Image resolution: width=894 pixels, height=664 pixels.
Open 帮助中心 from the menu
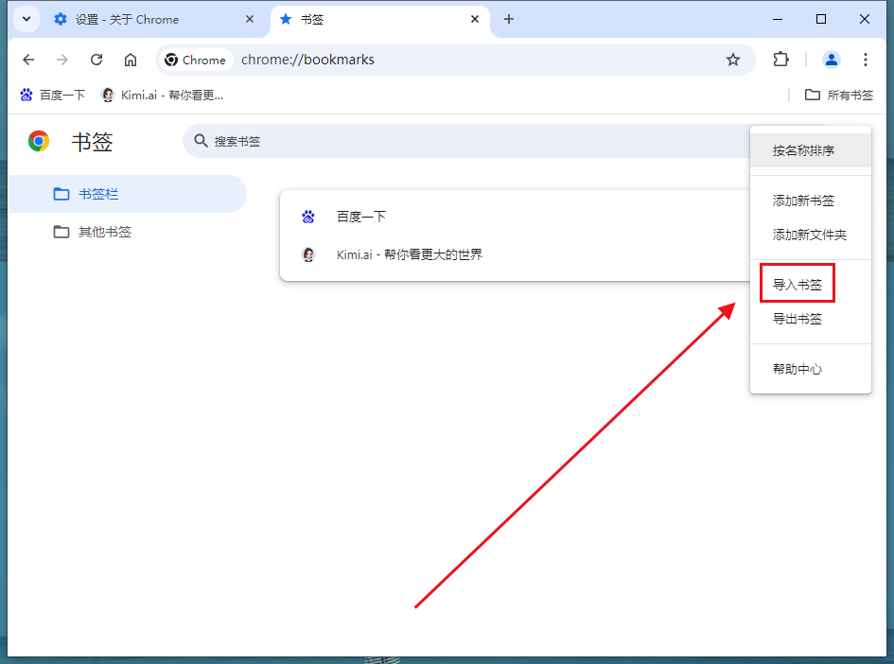pos(810,369)
